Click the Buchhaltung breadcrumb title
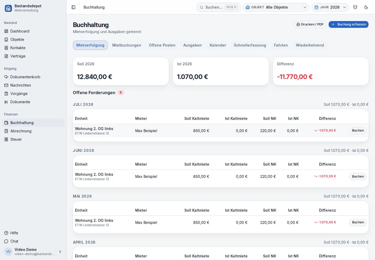This screenshot has height=260, width=375. (x=94, y=7)
